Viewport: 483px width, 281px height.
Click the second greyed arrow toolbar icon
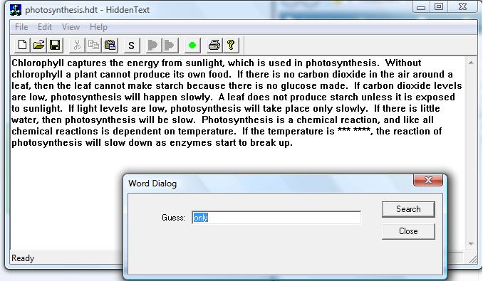coord(170,46)
